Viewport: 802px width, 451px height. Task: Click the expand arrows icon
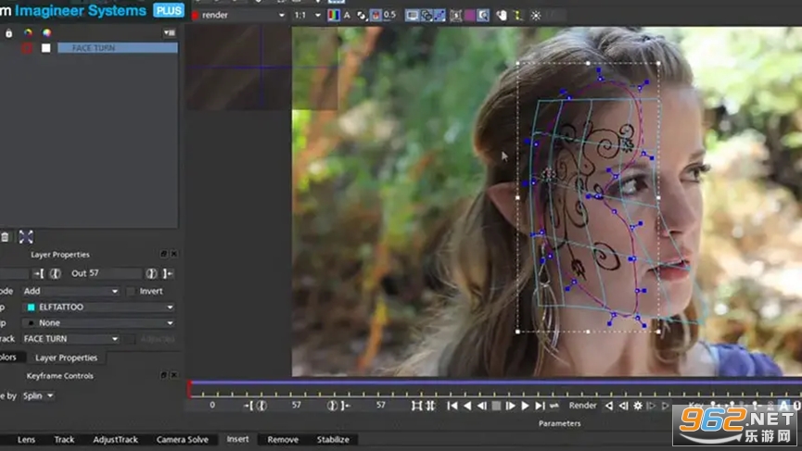tap(26, 236)
